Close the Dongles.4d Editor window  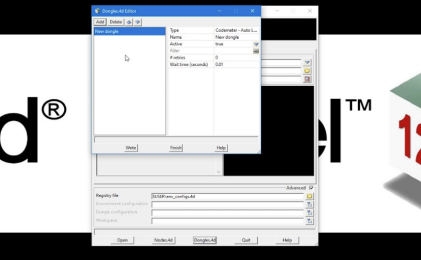253,11
